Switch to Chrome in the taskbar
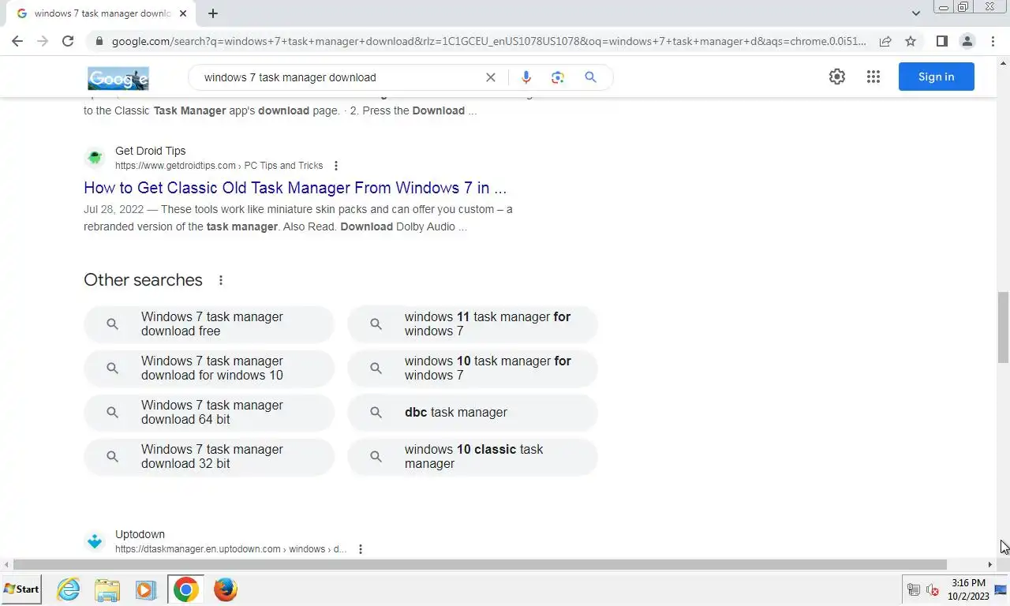 (x=186, y=589)
